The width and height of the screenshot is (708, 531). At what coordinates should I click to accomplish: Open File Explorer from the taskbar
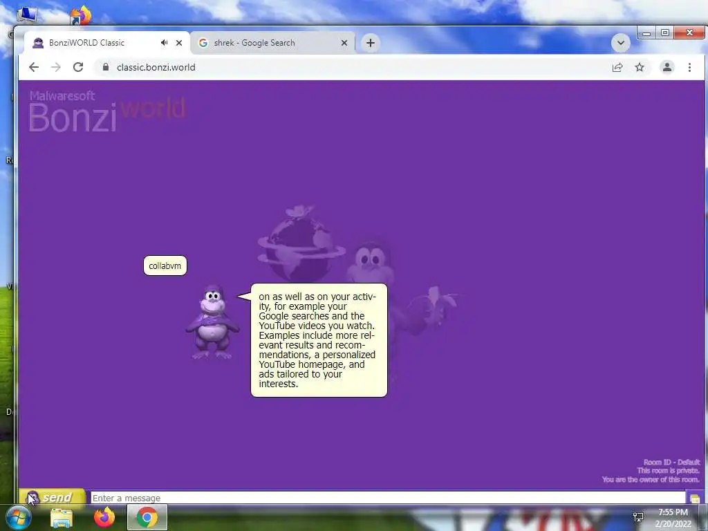(x=62, y=518)
